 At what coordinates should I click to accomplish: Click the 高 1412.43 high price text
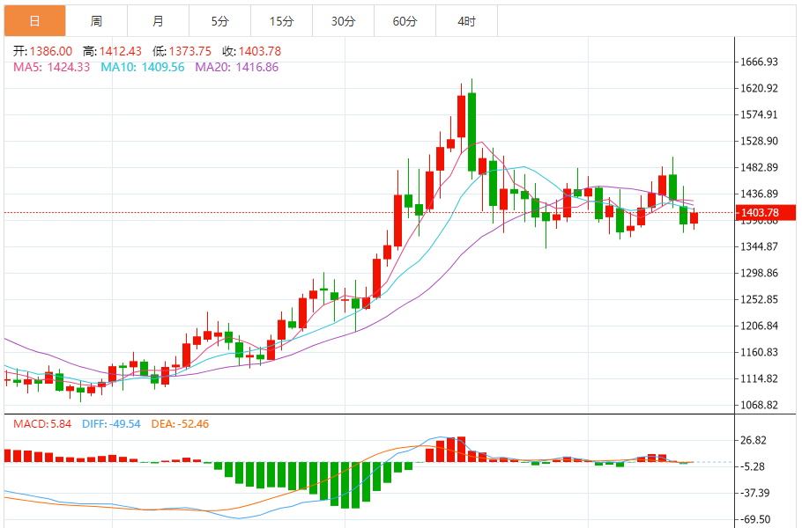[x=112, y=51]
